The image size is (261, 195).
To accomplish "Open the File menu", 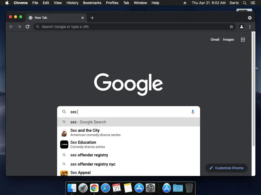I will pyautogui.click(x=35, y=3).
